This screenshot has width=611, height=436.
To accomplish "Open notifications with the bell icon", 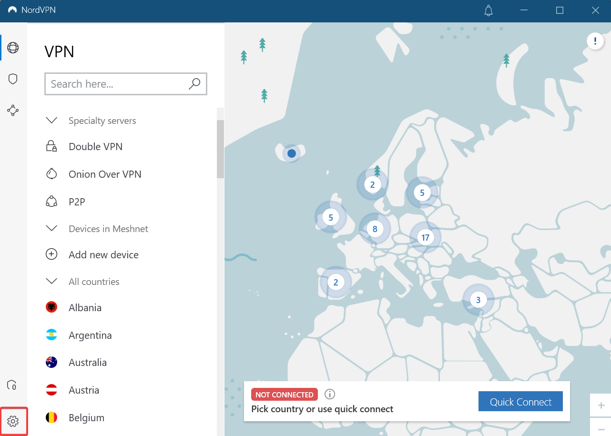I will (488, 10).
